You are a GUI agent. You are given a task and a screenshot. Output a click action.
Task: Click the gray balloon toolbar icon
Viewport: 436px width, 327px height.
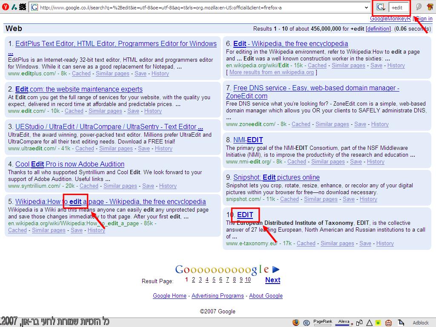[419, 7]
